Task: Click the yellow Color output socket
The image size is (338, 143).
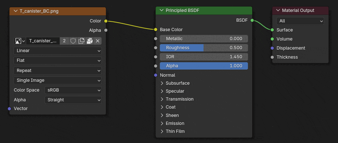Action: [x=106, y=21]
